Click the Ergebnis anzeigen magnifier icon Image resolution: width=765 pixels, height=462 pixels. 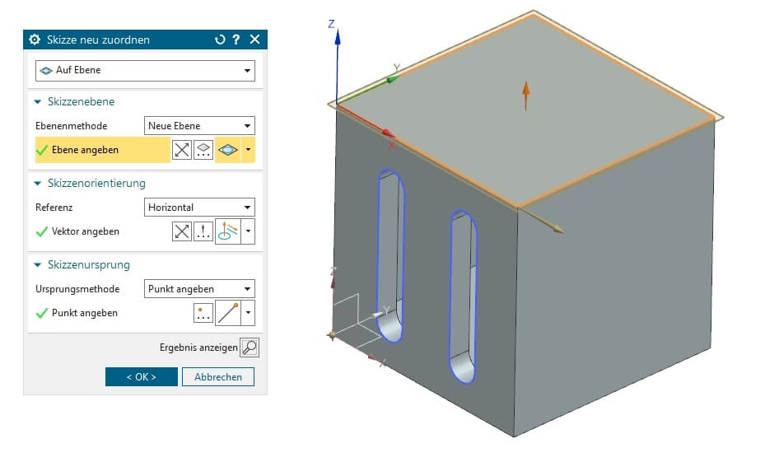point(249,348)
